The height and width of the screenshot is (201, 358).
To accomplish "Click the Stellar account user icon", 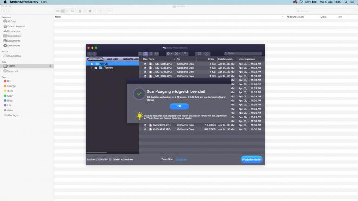I will [206, 53].
